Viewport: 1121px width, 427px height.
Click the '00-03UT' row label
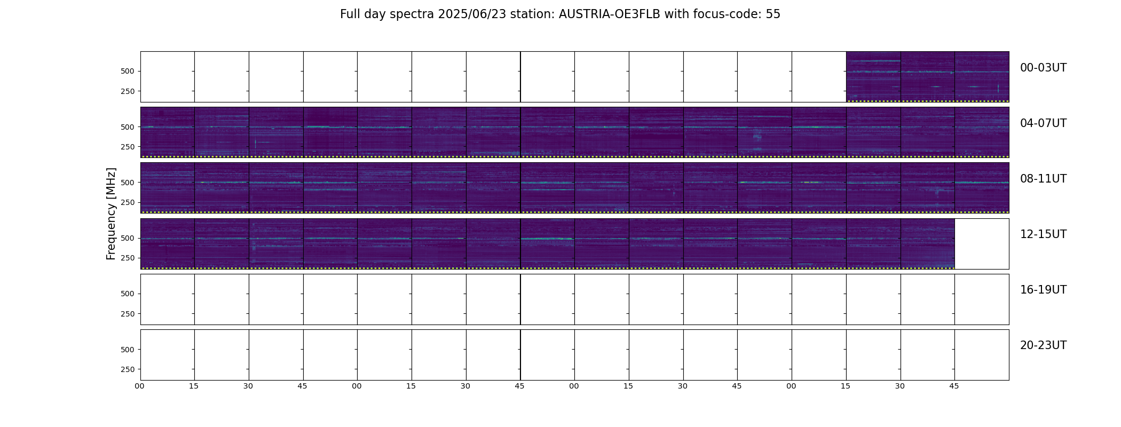pos(1043,68)
